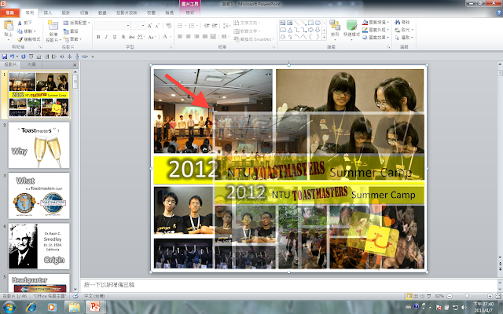Switch to the Design ribbon tab
This screenshot has height=314, width=503.
click(66, 13)
